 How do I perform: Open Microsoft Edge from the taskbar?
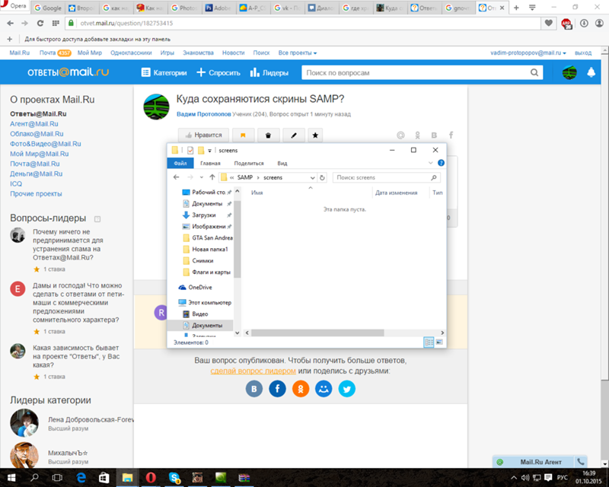81,478
